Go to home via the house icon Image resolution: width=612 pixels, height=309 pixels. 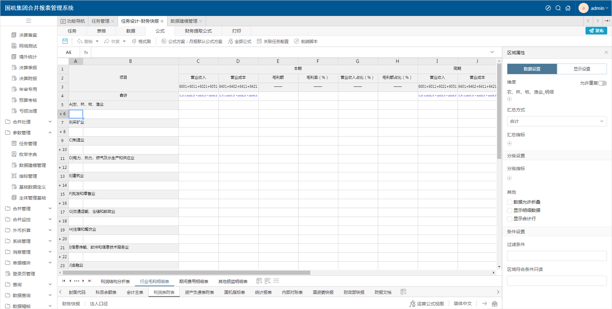(568, 8)
